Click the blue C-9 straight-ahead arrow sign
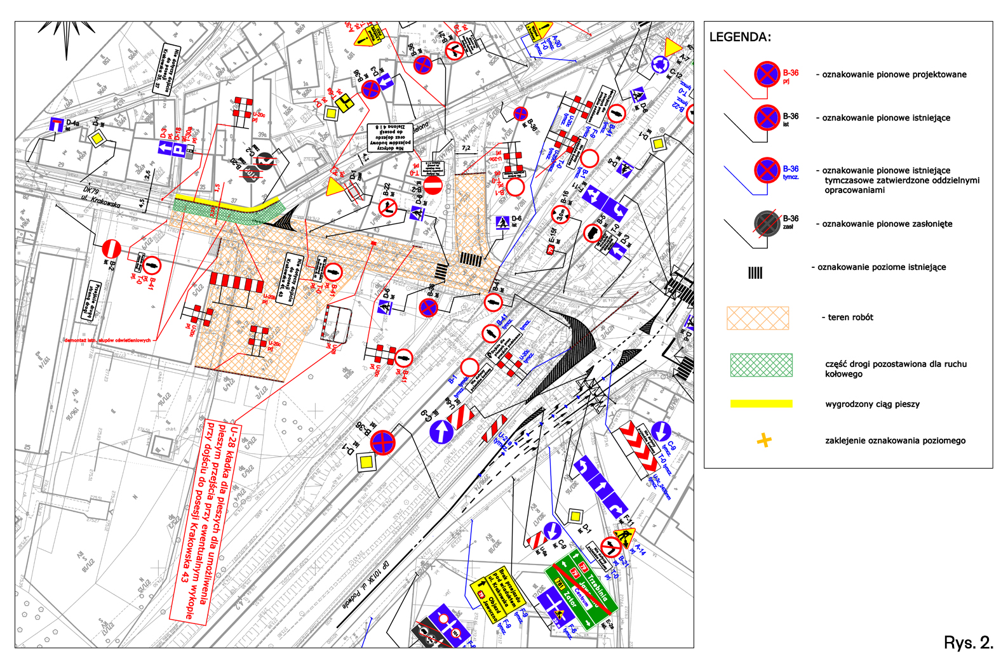The height and width of the screenshot is (668, 1008). (441, 432)
